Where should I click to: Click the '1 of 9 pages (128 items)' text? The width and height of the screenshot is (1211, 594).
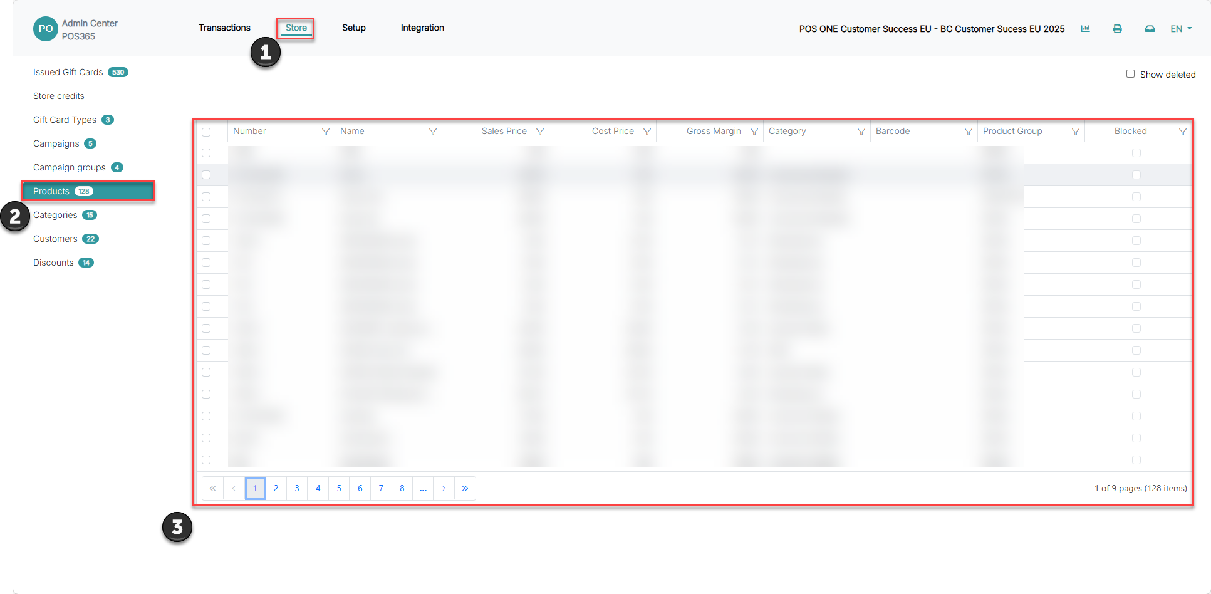1141,488
